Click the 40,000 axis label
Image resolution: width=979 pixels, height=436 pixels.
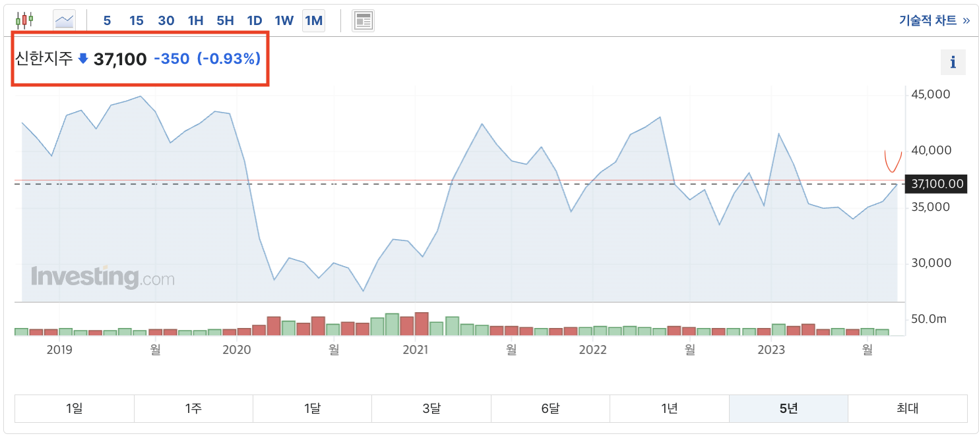[x=930, y=150]
